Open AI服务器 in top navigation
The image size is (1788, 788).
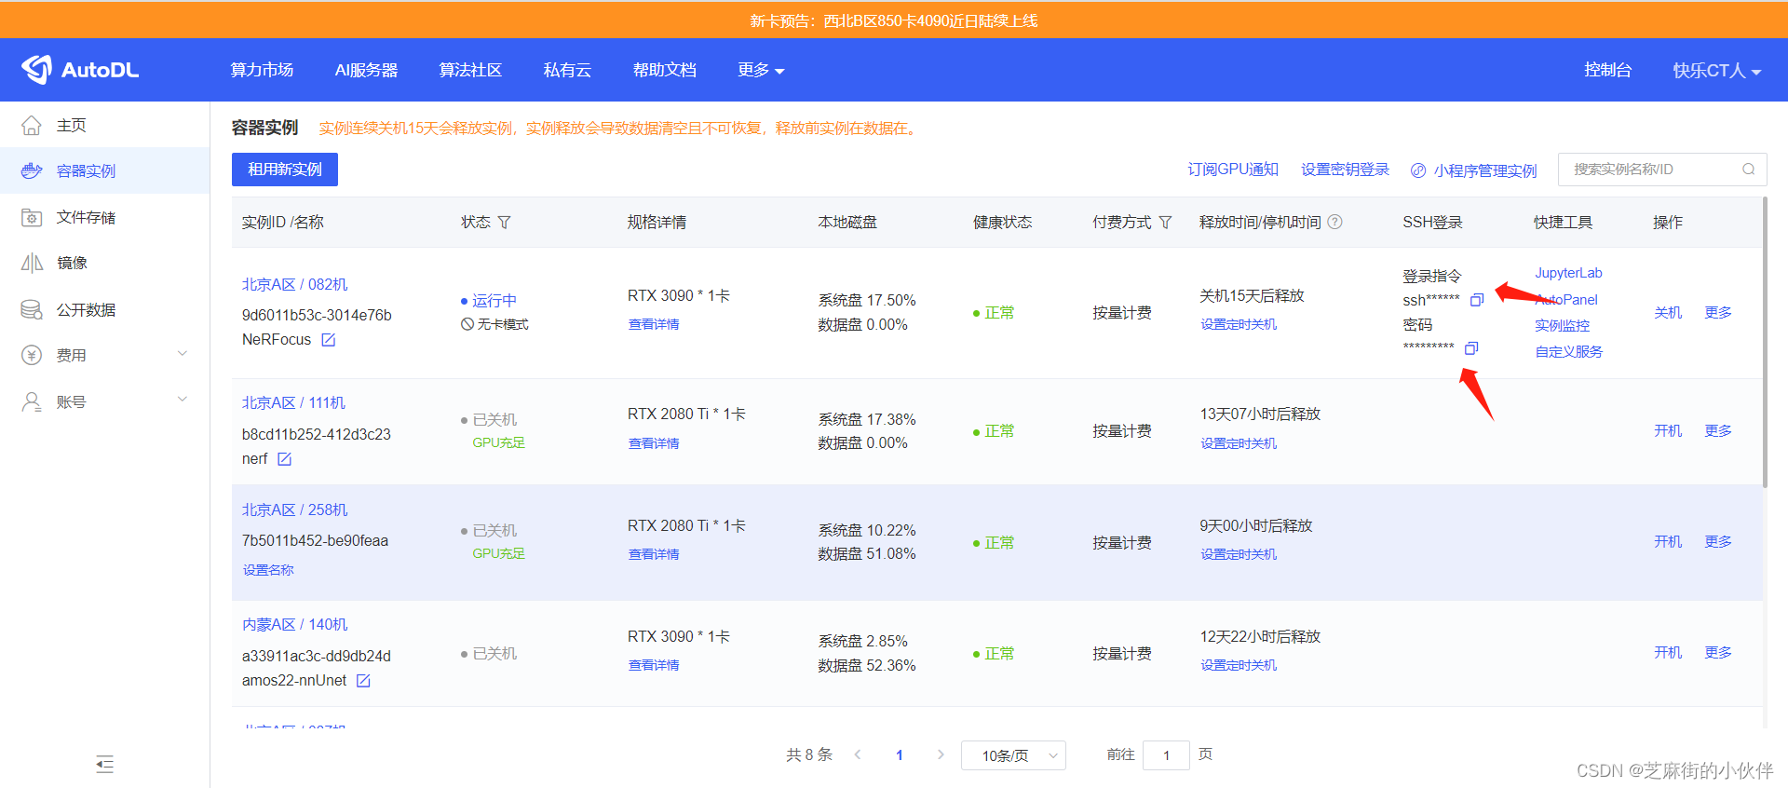click(366, 70)
